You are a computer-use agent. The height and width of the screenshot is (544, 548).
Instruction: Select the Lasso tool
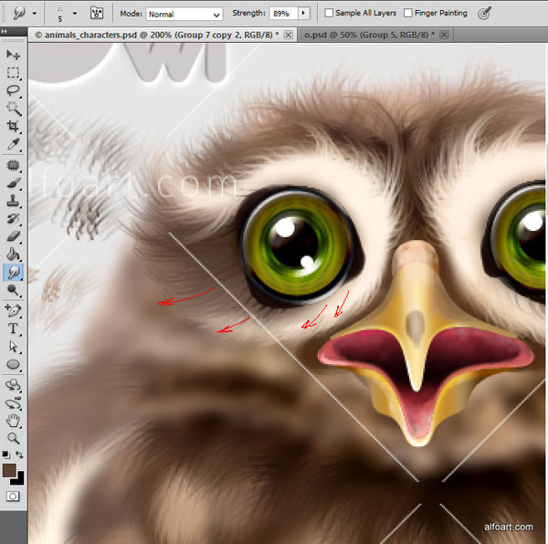[x=14, y=90]
